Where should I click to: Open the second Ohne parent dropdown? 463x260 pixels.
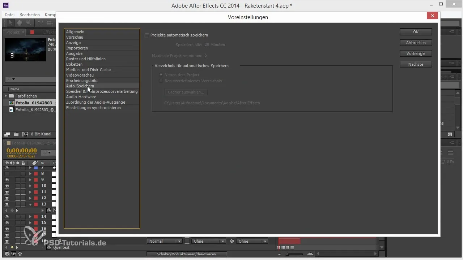tap(252, 241)
